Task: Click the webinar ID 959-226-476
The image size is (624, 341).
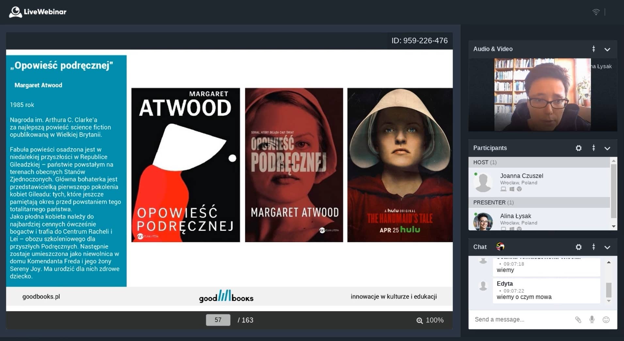Action: coord(420,41)
